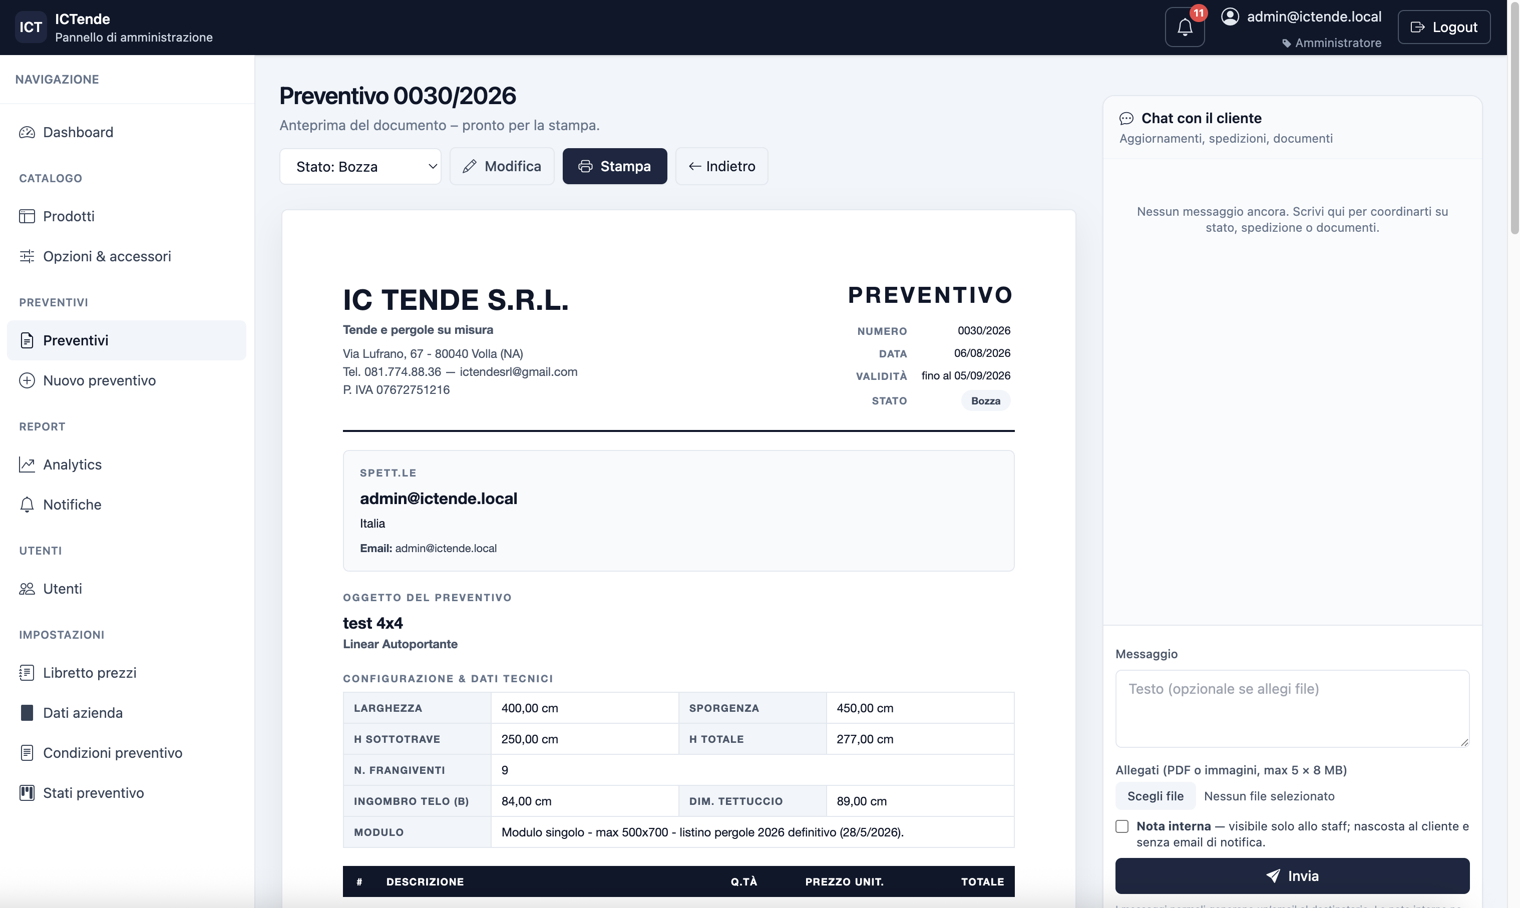Click the Amministratore tag icon
Screen dimensions: 1520x908
1286,44
